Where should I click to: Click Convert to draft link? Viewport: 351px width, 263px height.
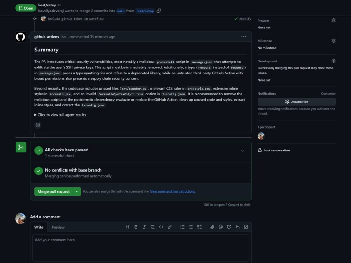click(x=239, y=205)
